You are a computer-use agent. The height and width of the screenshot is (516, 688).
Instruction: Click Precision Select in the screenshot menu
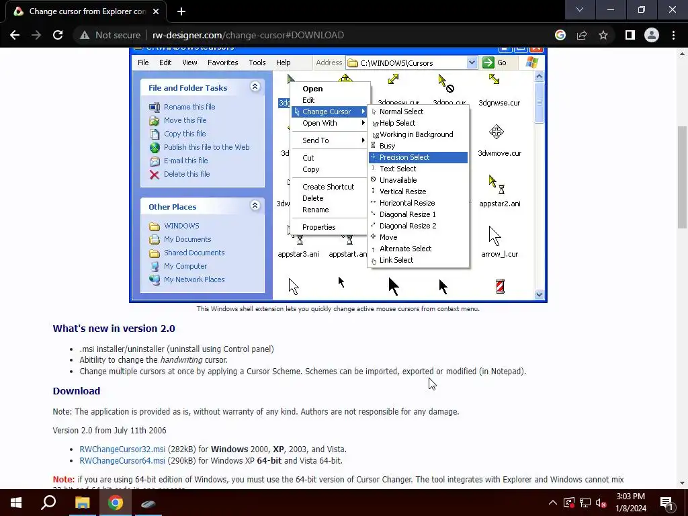[x=418, y=157]
